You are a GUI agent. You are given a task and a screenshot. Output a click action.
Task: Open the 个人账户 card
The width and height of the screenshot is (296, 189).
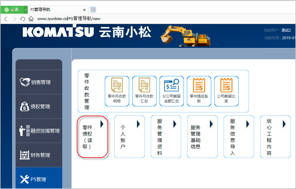pos(129,137)
